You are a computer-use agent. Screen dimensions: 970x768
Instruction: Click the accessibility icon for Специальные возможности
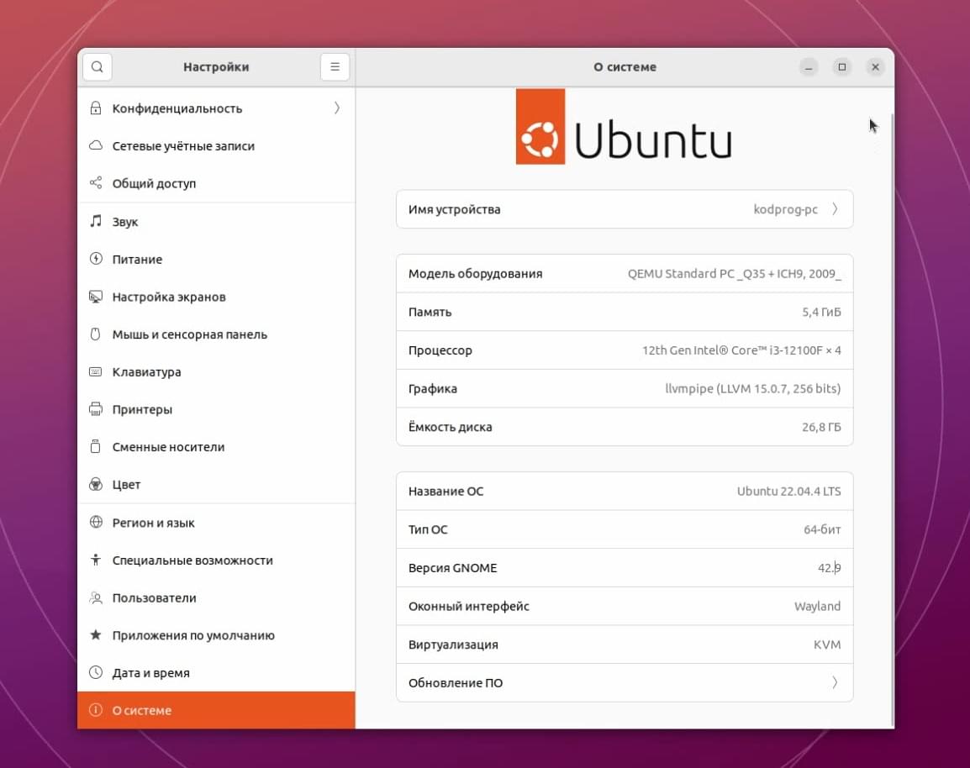96,560
